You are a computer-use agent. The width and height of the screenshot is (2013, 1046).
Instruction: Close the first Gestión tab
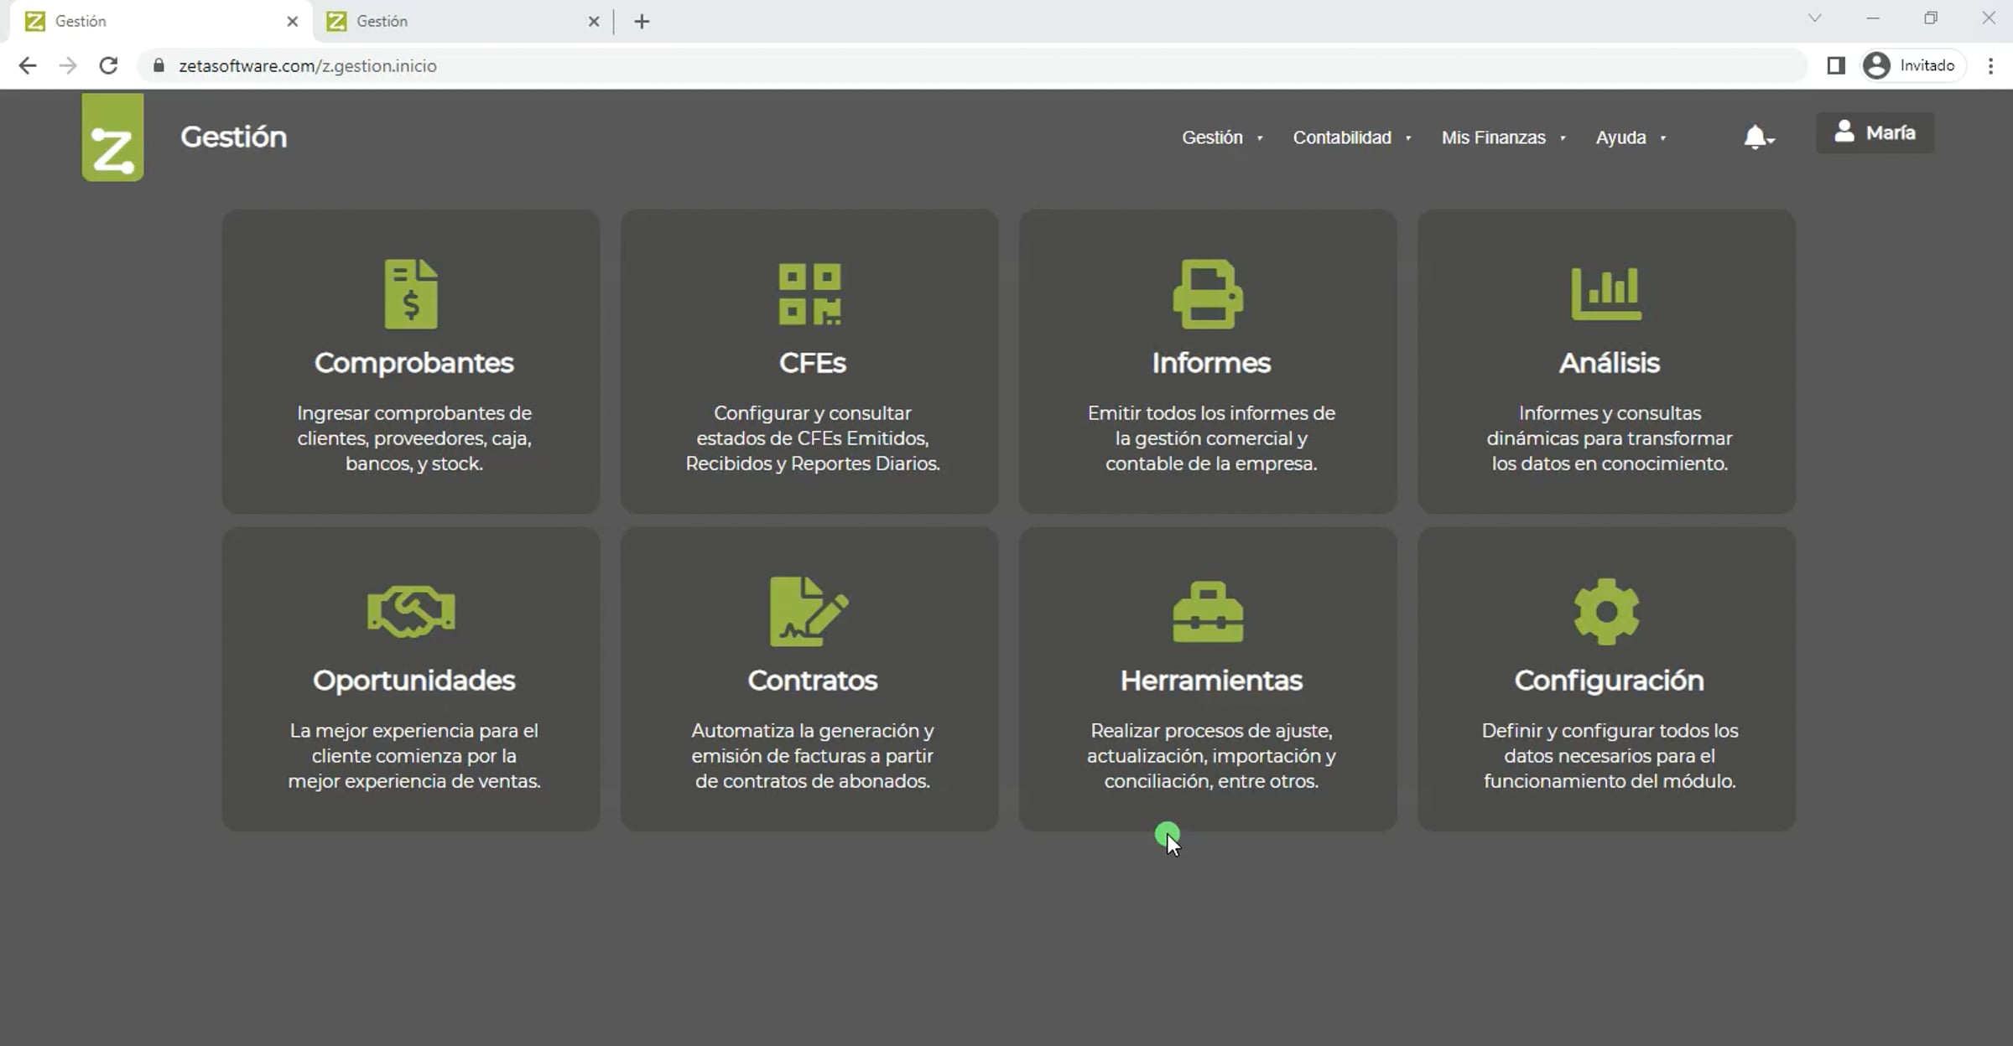pyautogui.click(x=292, y=22)
